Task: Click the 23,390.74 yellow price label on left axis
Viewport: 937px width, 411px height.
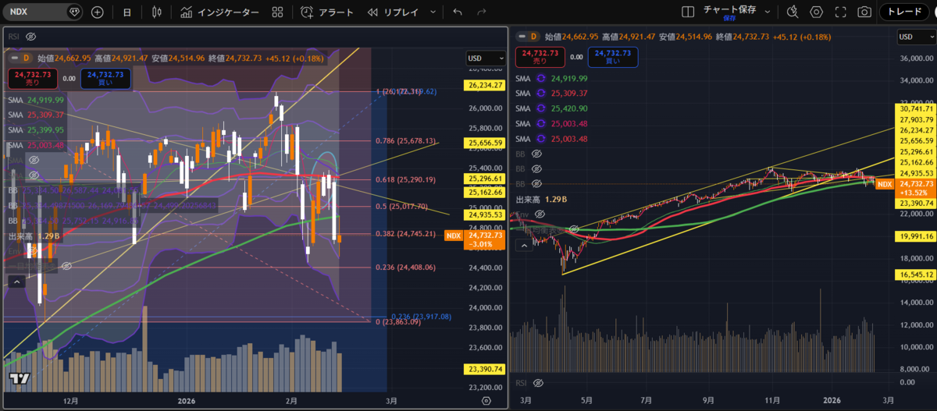Action: point(484,370)
